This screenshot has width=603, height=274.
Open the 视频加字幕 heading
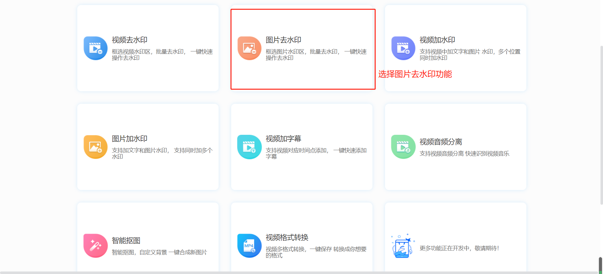coord(283,139)
